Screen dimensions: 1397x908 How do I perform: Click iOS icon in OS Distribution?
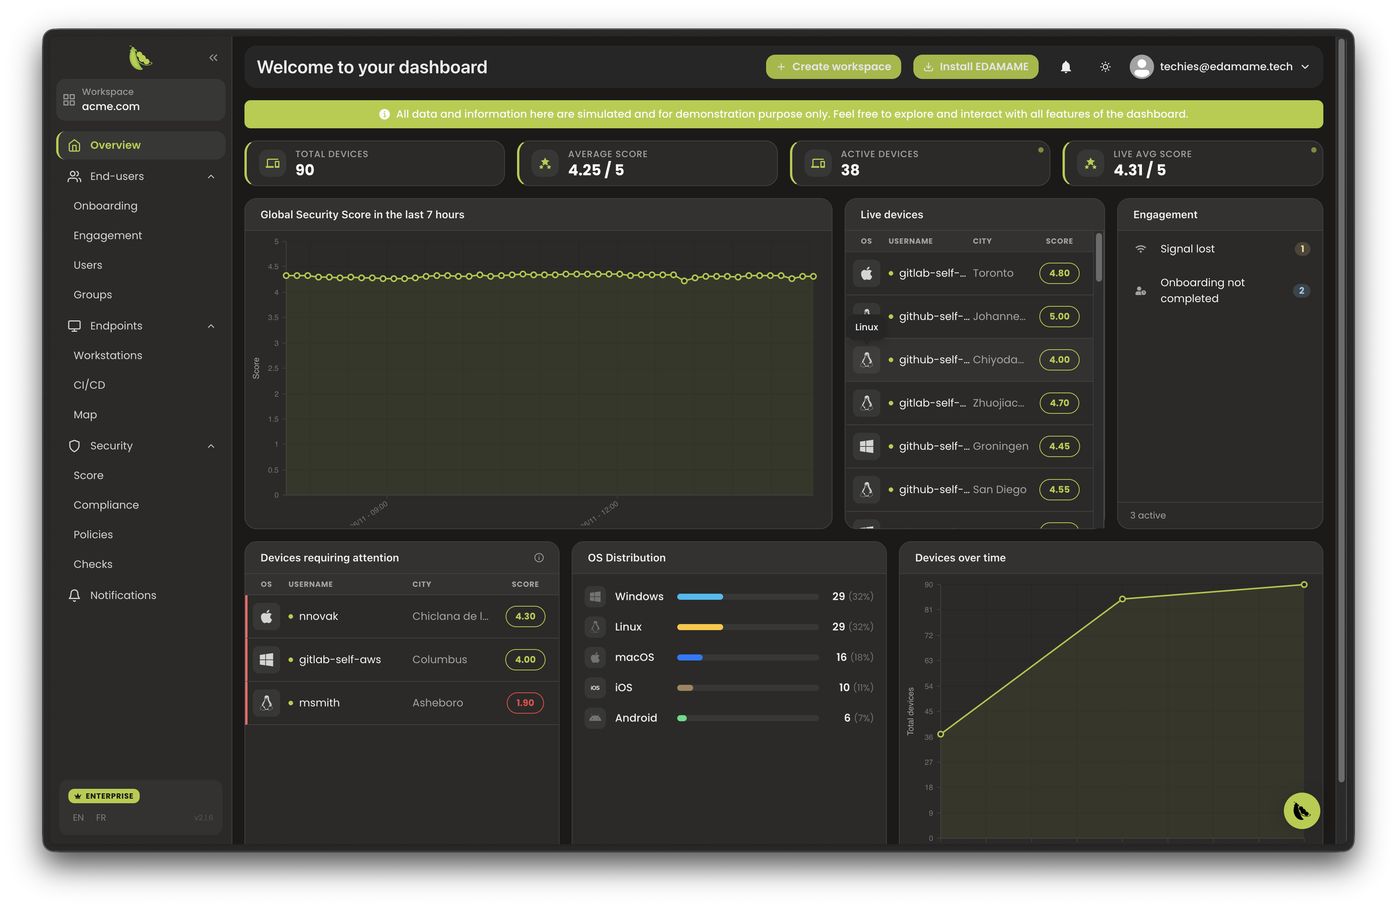[594, 689]
